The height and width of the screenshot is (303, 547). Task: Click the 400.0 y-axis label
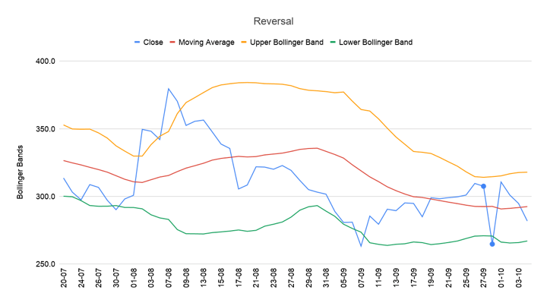pos(46,62)
